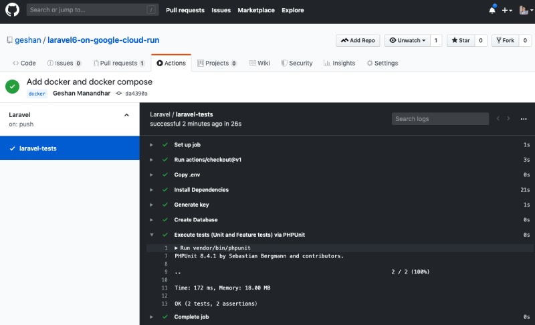Click the GitHub Octocat logo

pos(12,10)
